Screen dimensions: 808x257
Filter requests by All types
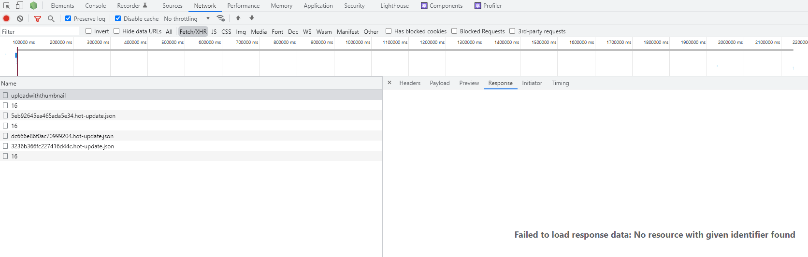point(169,31)
